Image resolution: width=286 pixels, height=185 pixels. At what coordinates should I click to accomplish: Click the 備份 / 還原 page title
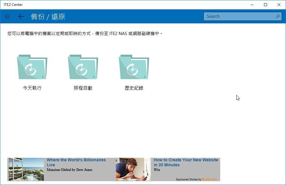click(x=48, y=17)
